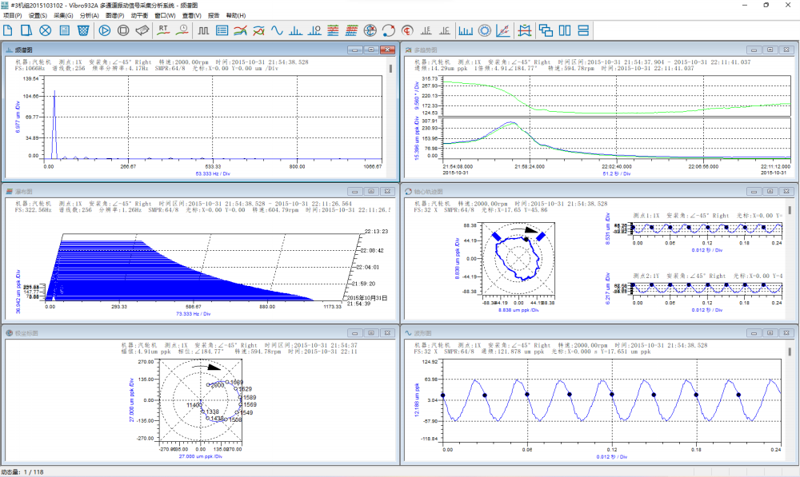Click the rotor balancing toolbar icon

tap(524, 30)
